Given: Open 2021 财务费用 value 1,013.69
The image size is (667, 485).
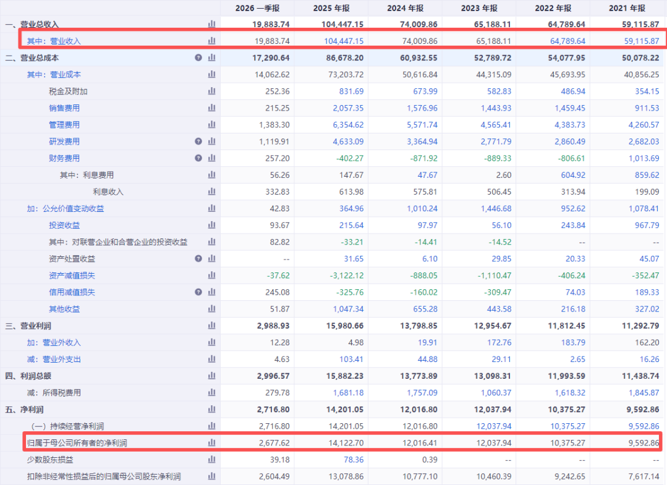Looking at the screenshot, I should [x=644, y=158].
